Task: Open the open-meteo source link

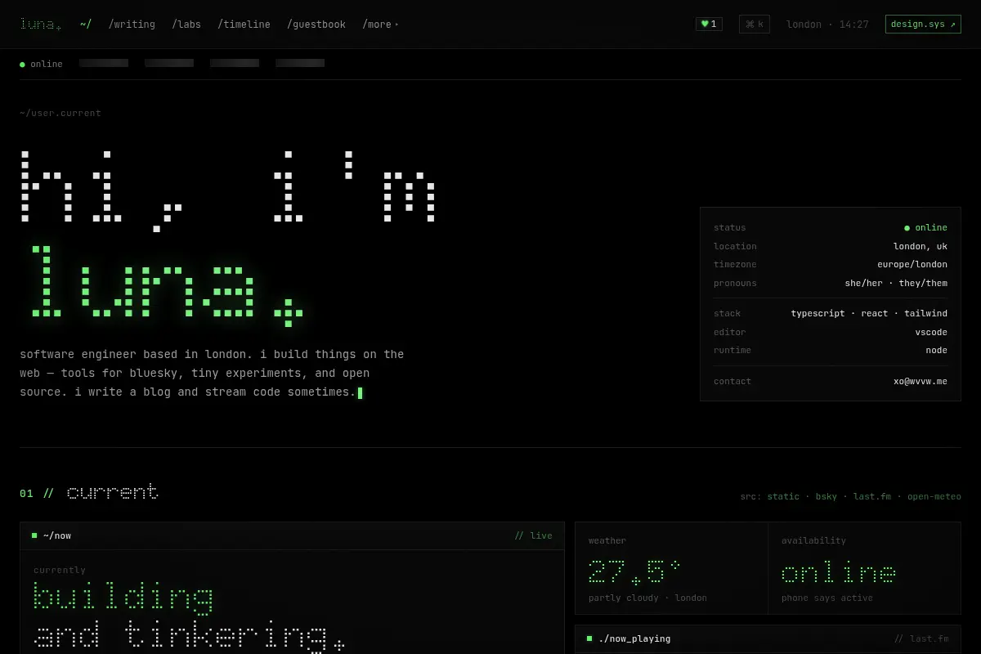Action: tap(934, 496)
